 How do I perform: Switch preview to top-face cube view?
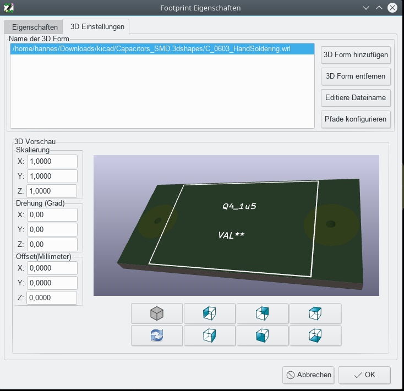315,313
